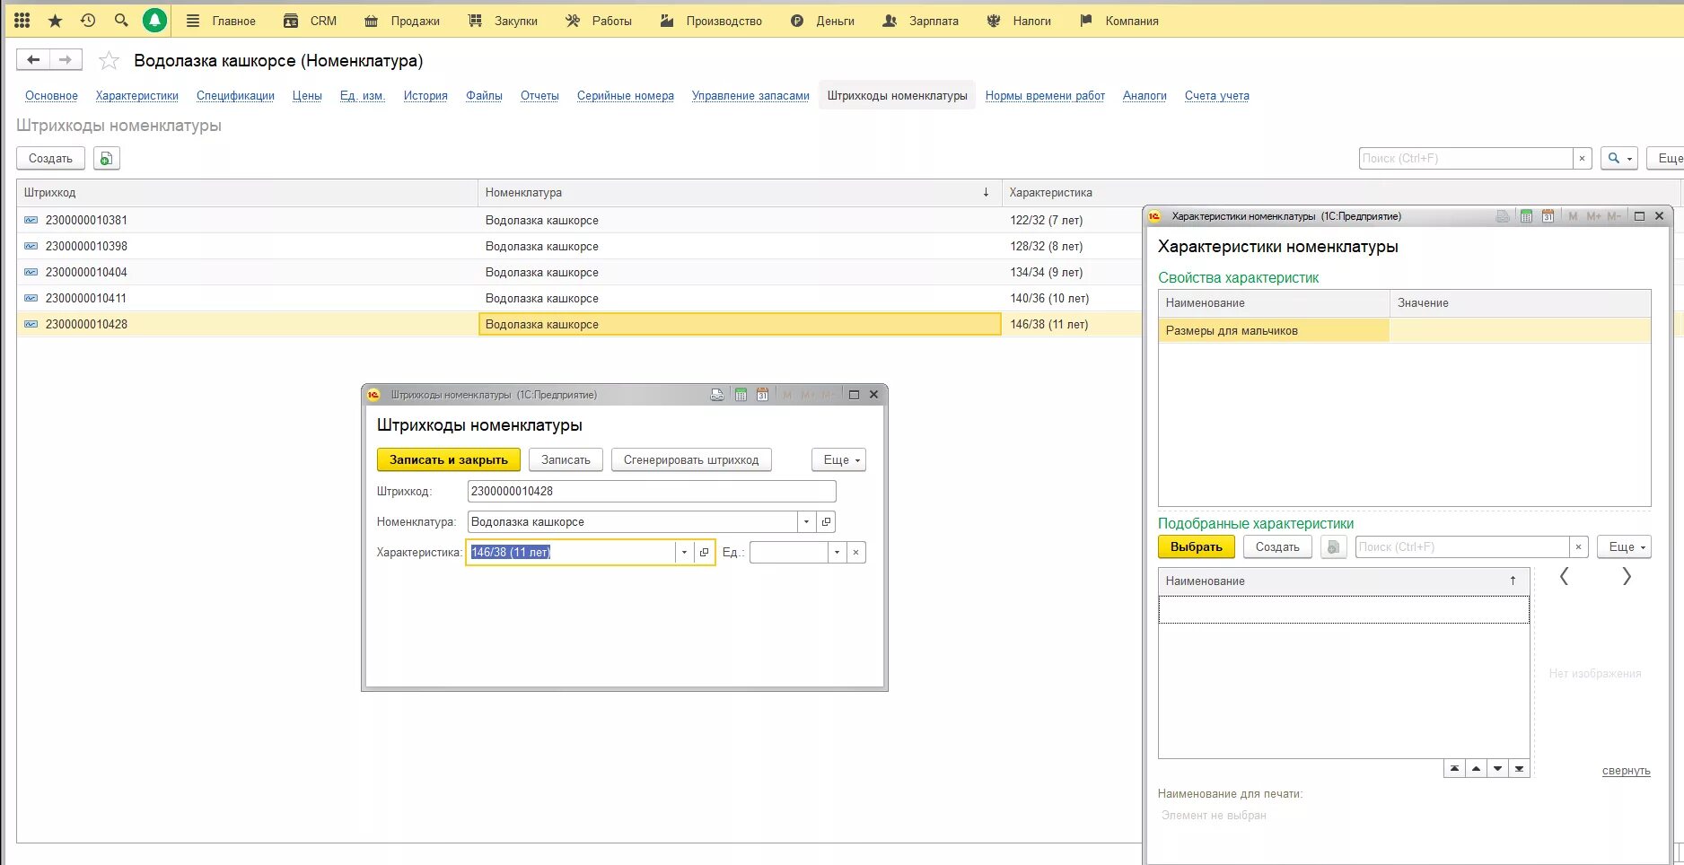The image size is (1684, 865).
Task: Focus the main list Поиск field
Action: pyautogui.click(x=1466, y=159)
